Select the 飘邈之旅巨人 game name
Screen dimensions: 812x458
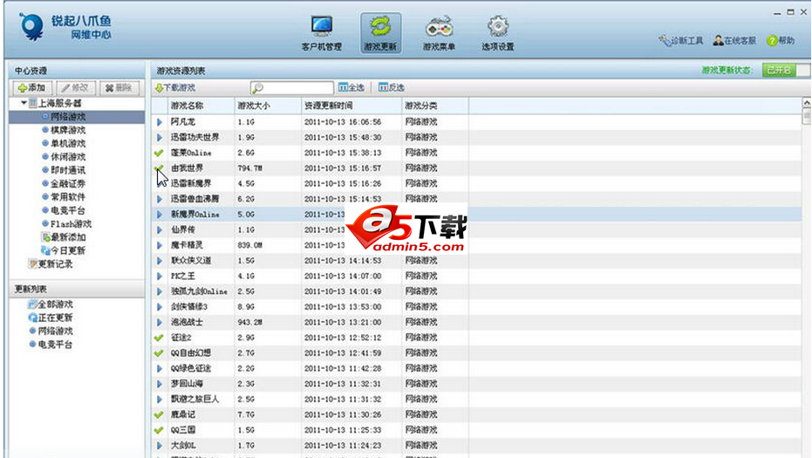[x=194, y=400]
